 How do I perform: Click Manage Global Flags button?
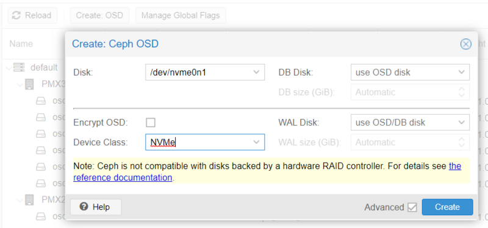click(x=181, y=15)
